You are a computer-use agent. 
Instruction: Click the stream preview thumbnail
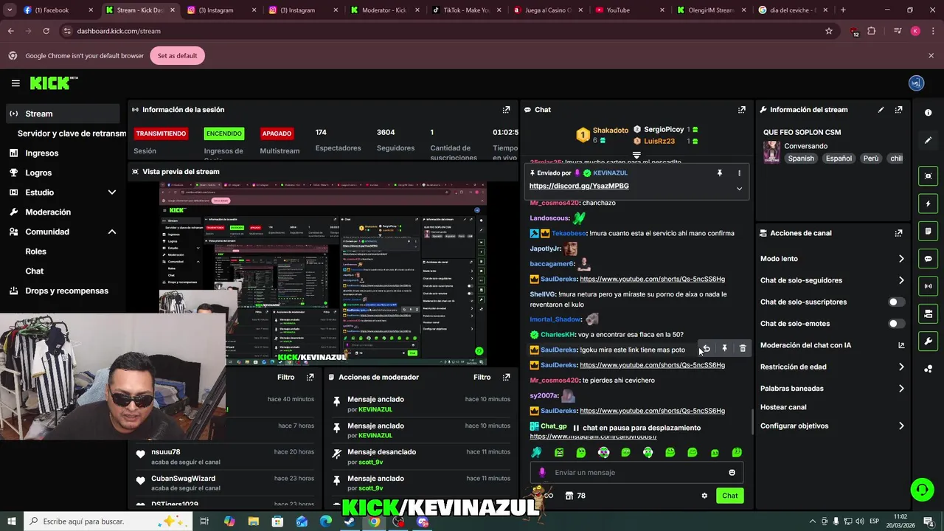[x=323, y=273]
